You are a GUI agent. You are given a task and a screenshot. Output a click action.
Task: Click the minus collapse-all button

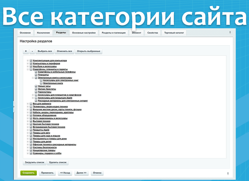(32, 51)
